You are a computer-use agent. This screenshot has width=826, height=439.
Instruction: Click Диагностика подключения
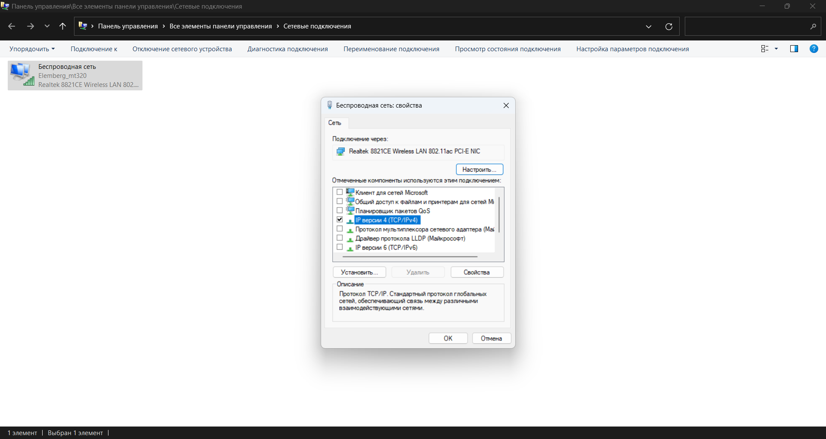288,49
